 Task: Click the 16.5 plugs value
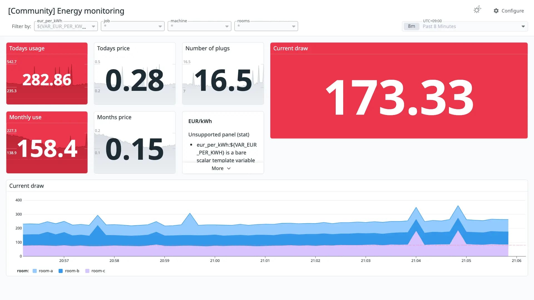tap(223, 80)
